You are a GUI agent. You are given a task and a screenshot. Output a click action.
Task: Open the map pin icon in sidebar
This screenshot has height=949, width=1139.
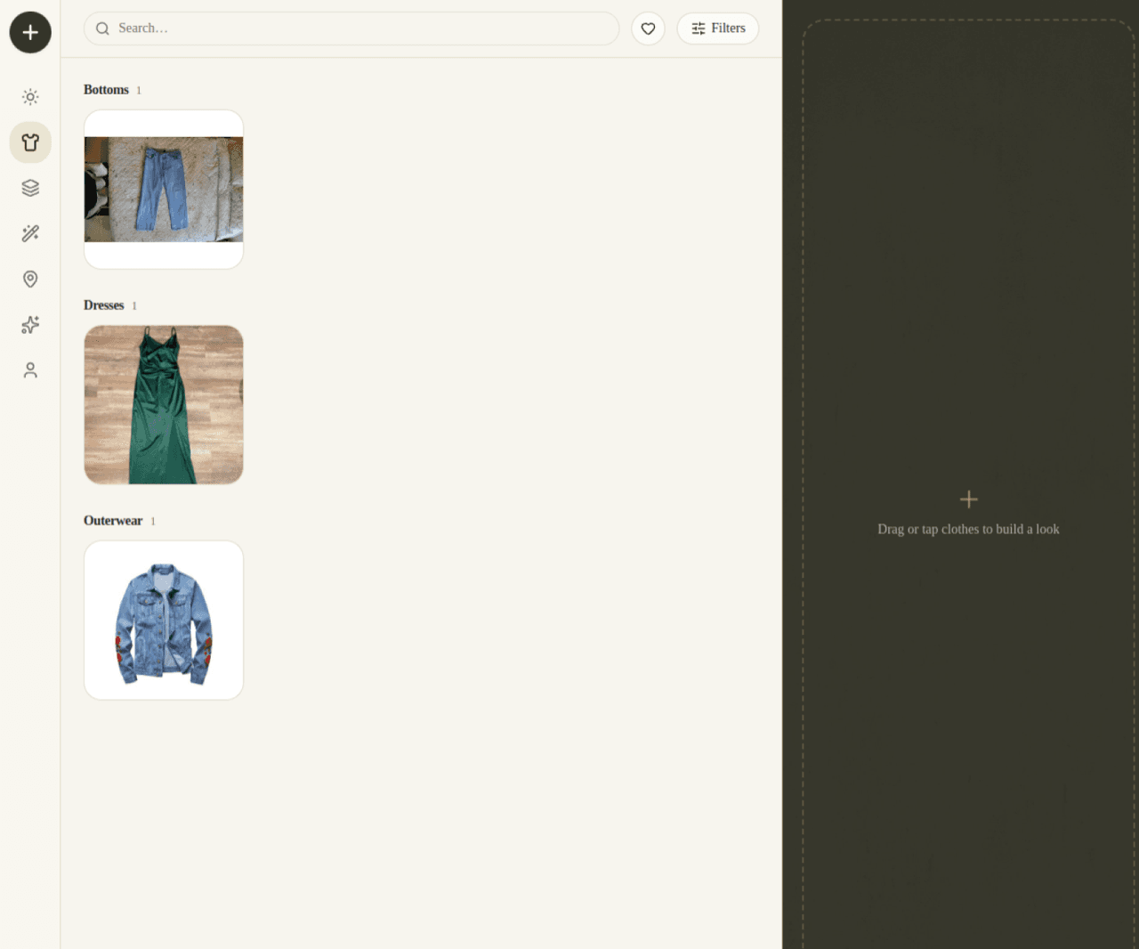[x=30, y=280]
